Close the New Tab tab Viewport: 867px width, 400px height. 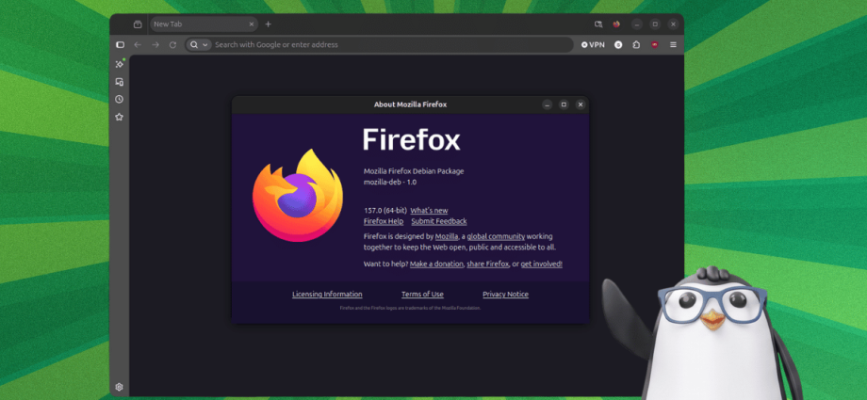251,24
